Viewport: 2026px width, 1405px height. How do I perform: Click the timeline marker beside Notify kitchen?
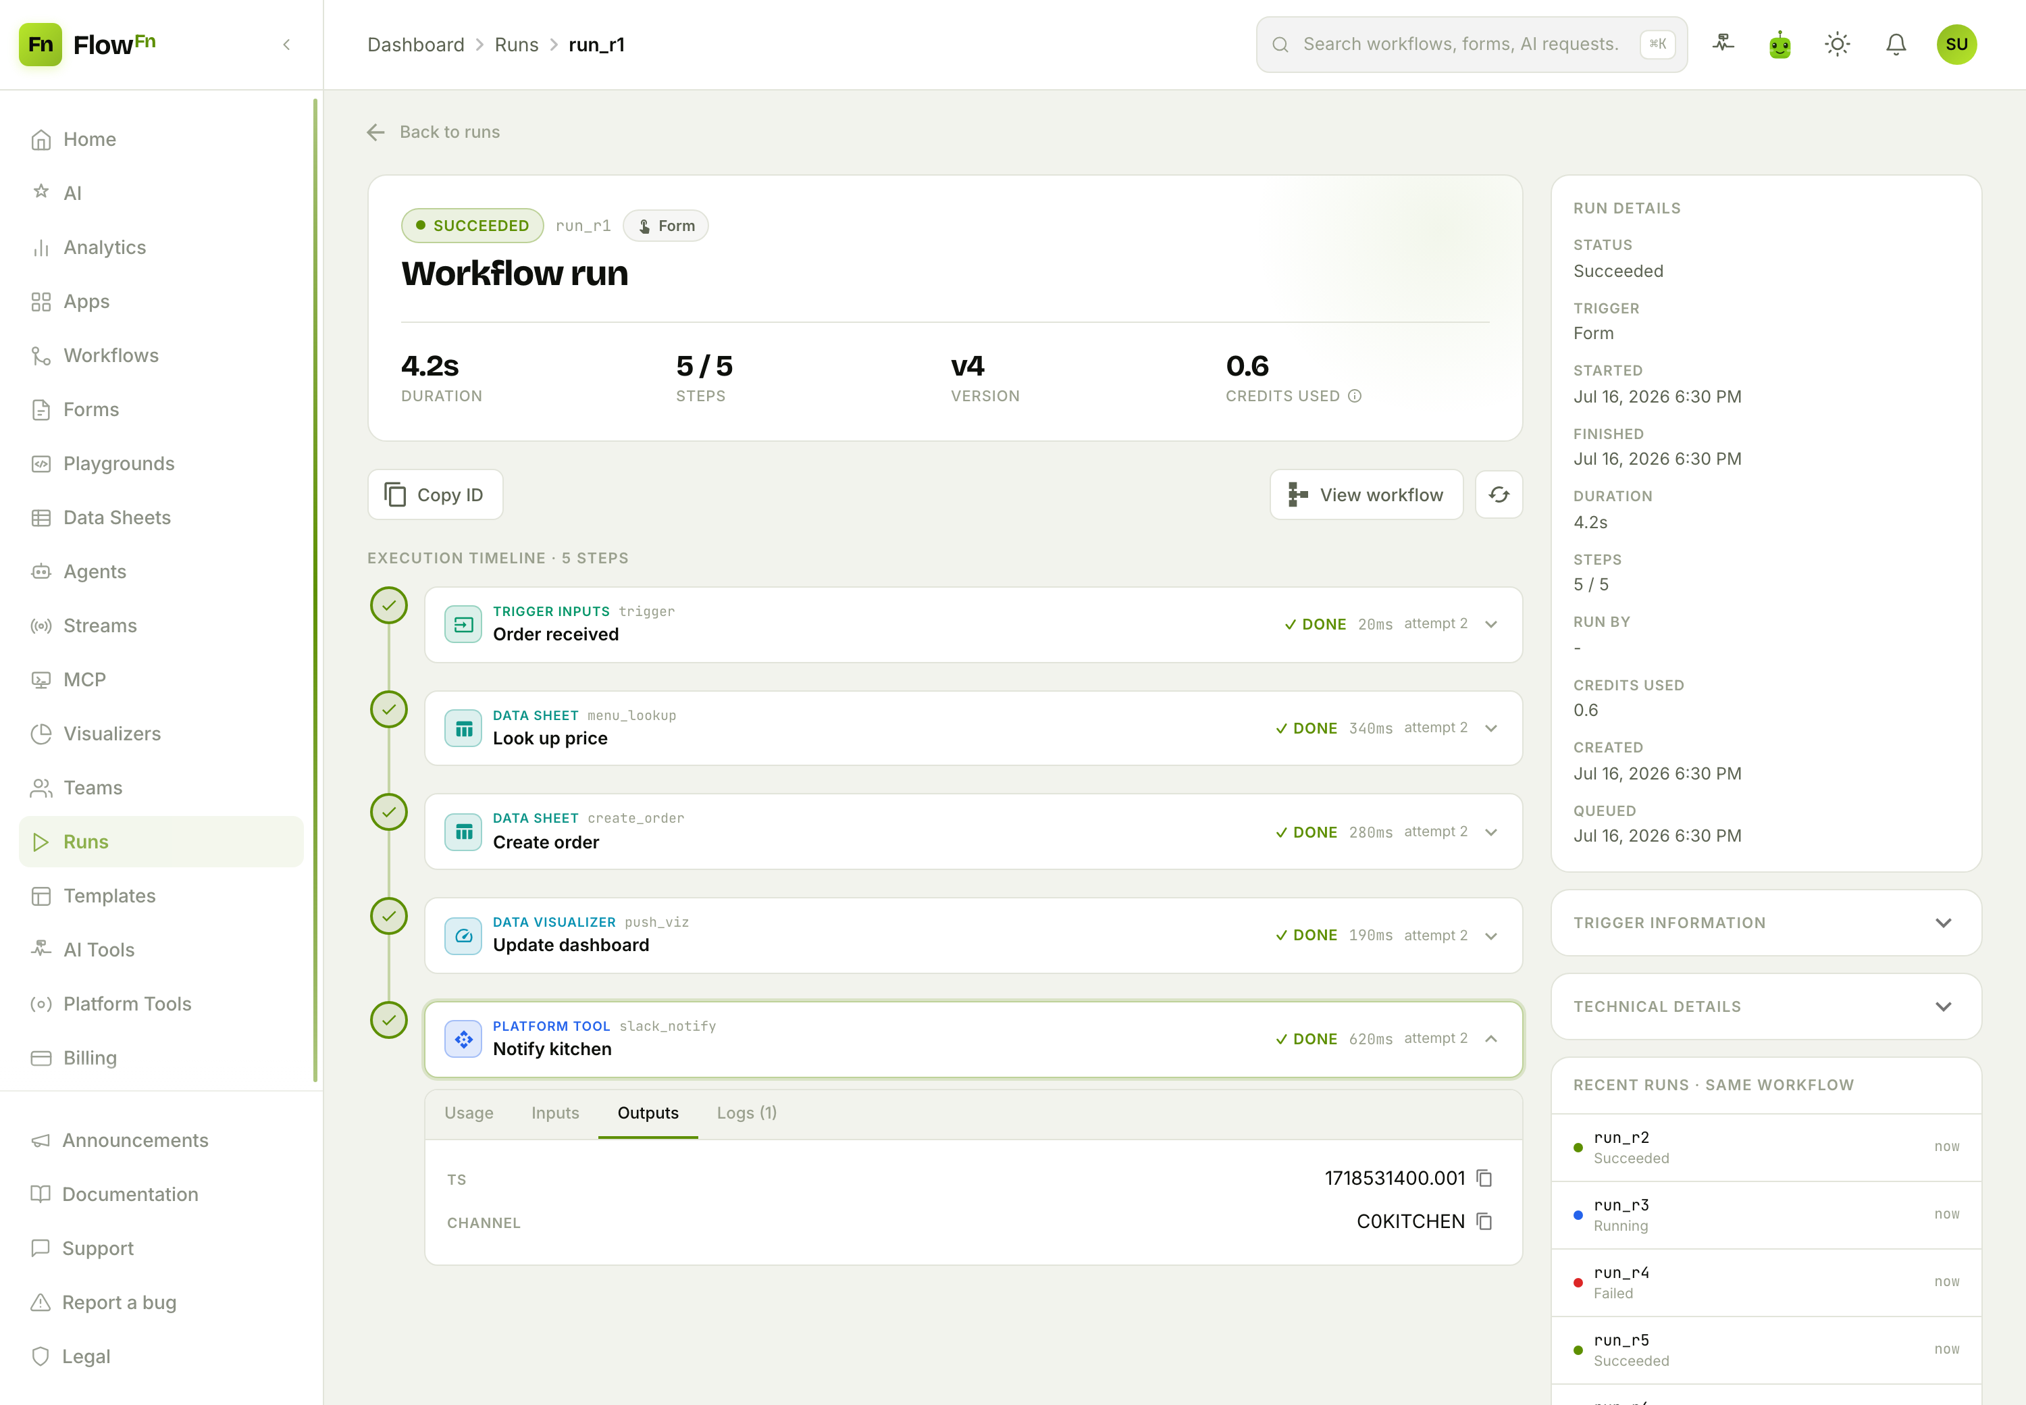tap(389, 1020)
